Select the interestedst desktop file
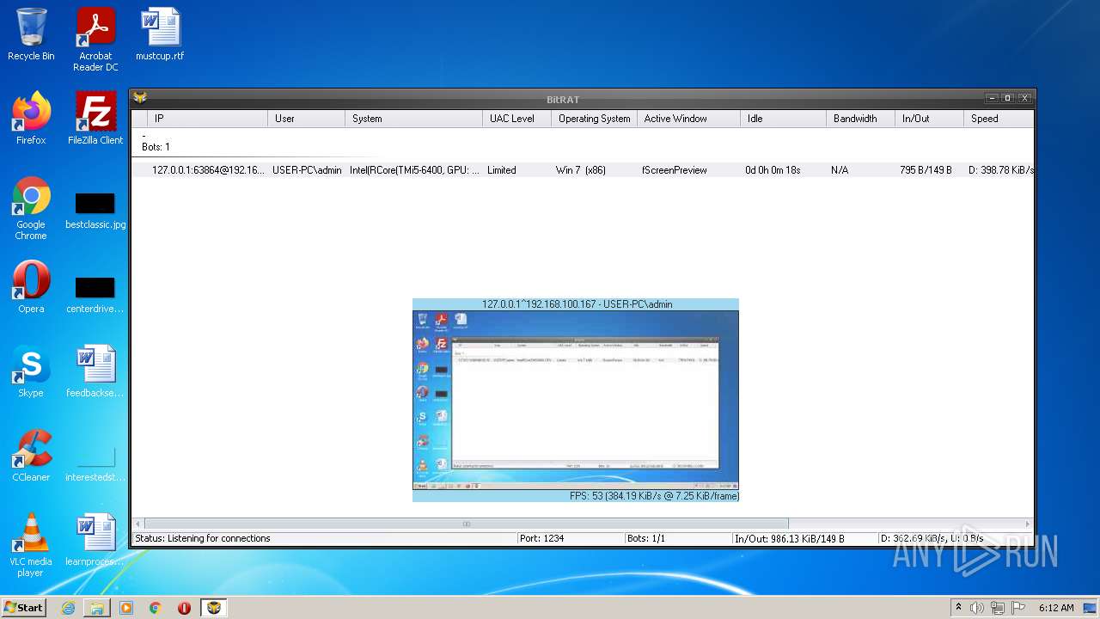This screenshot has width=1100, height=619. click(x=95, y=464)
